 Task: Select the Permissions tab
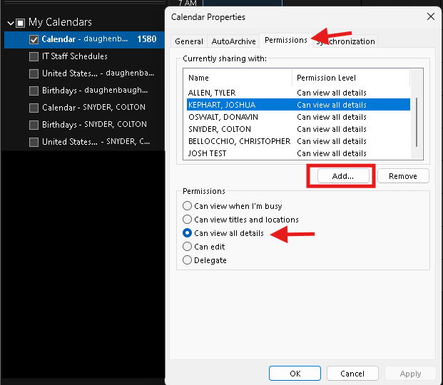point(285,40)
